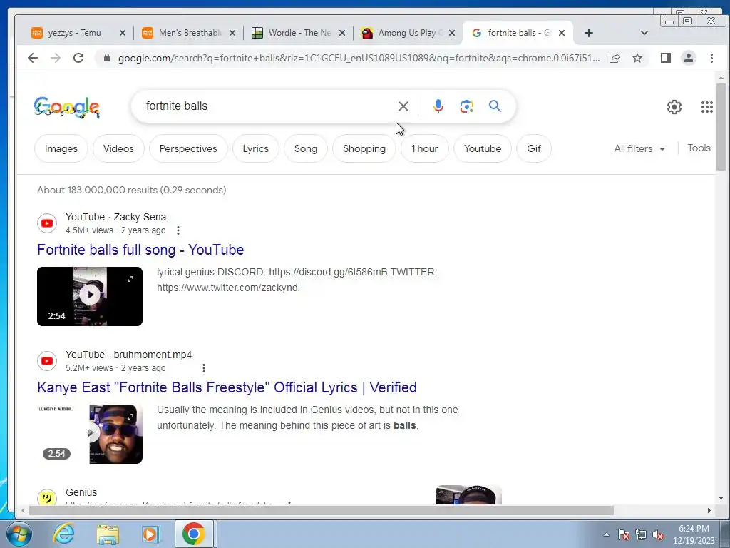This screenshot has height=548, width=730.
Task: Click the horizontal page scrollbar
Action: [x=322, y=511]
